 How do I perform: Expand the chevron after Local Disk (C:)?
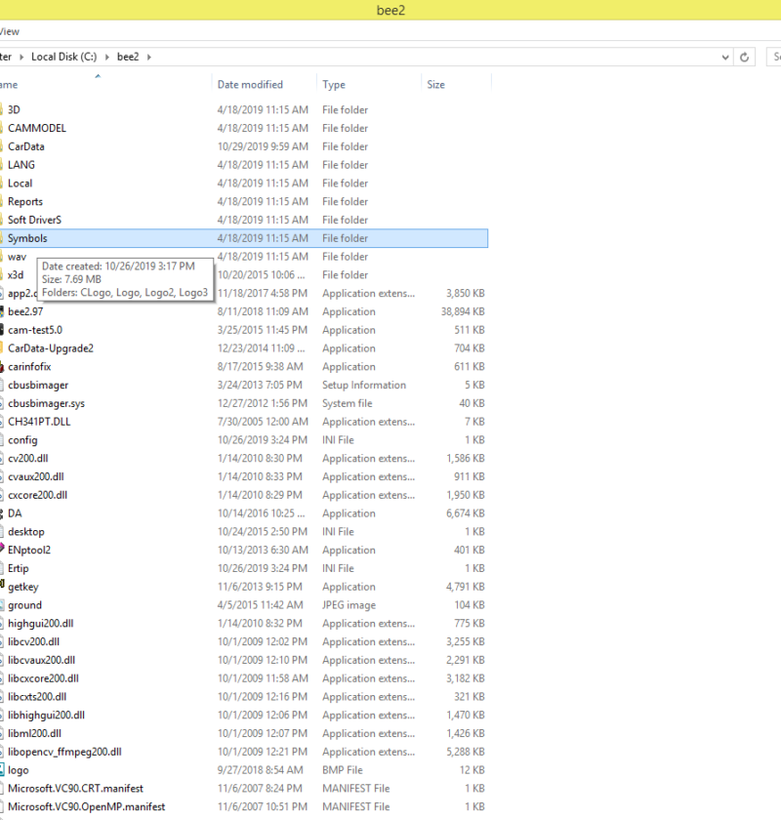(109, 57)
